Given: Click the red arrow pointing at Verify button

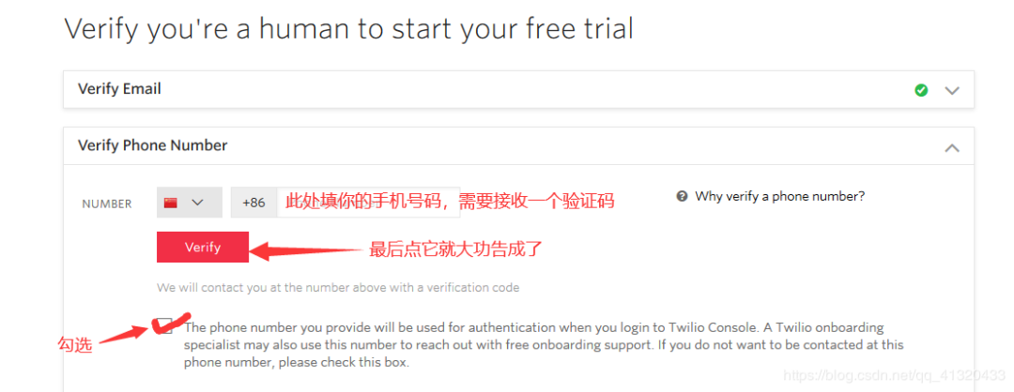Looking at the screenshot, I should tap(307, 250).
